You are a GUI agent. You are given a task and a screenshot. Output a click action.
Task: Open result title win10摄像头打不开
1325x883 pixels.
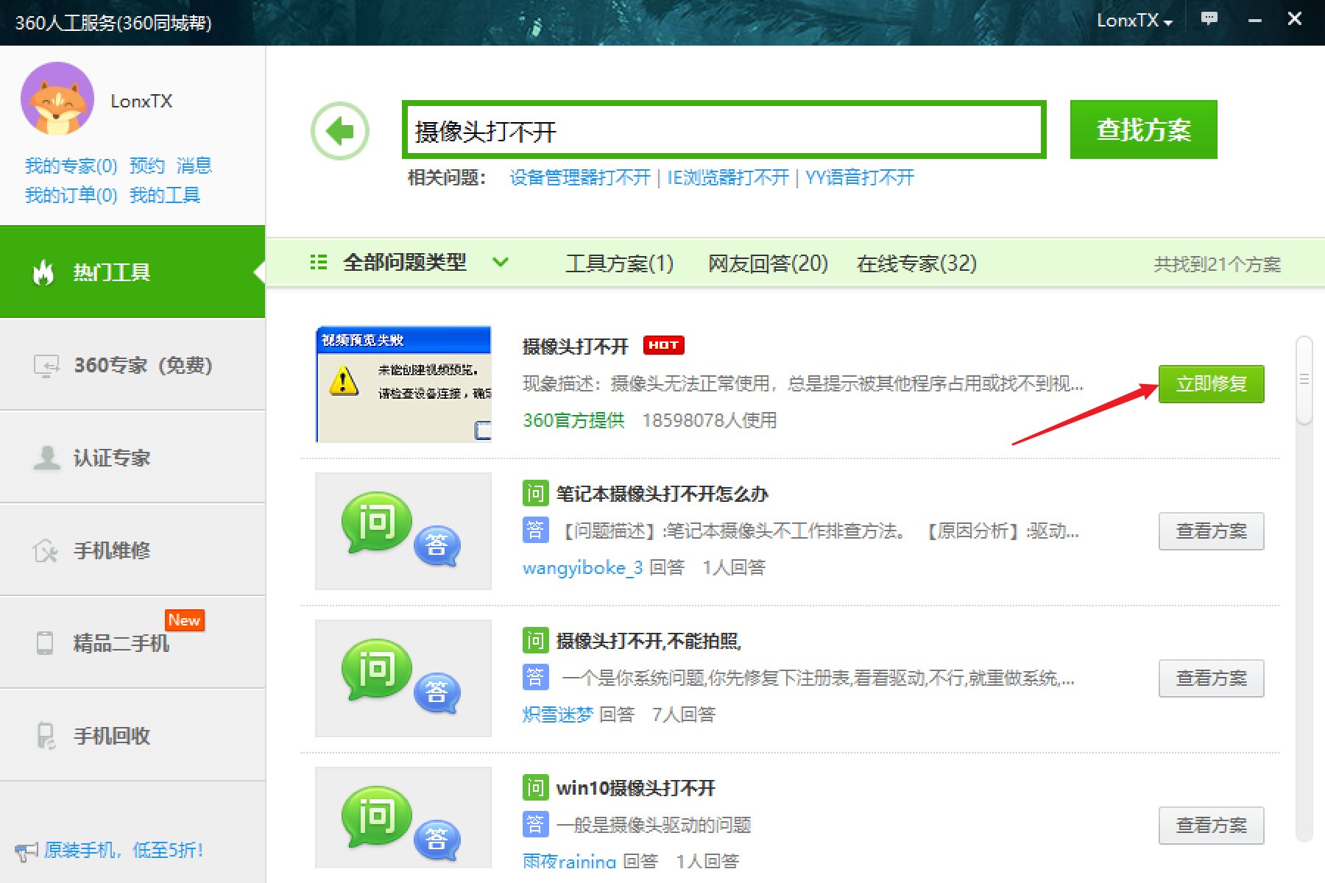(635, 788)
